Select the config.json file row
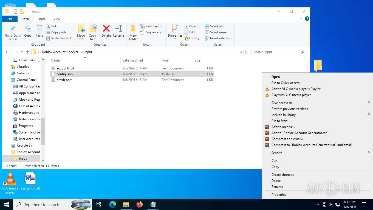This screenshot has width=373, height=210. point(132,74)
